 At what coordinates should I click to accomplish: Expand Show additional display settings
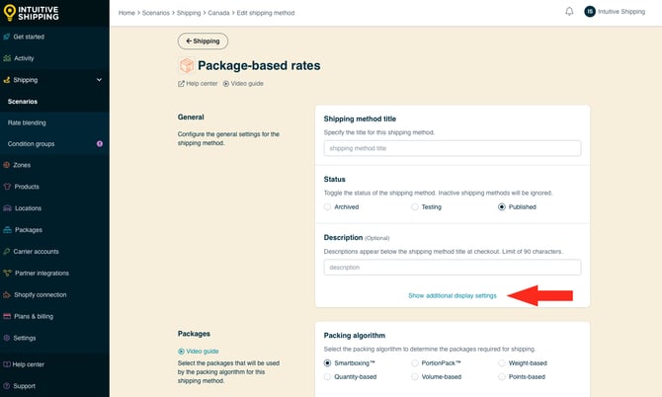pos(453,295)
